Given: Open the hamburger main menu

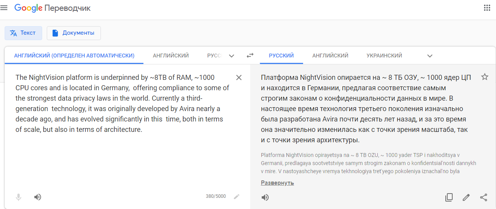Looking at the screenshot, I should 4,8.
